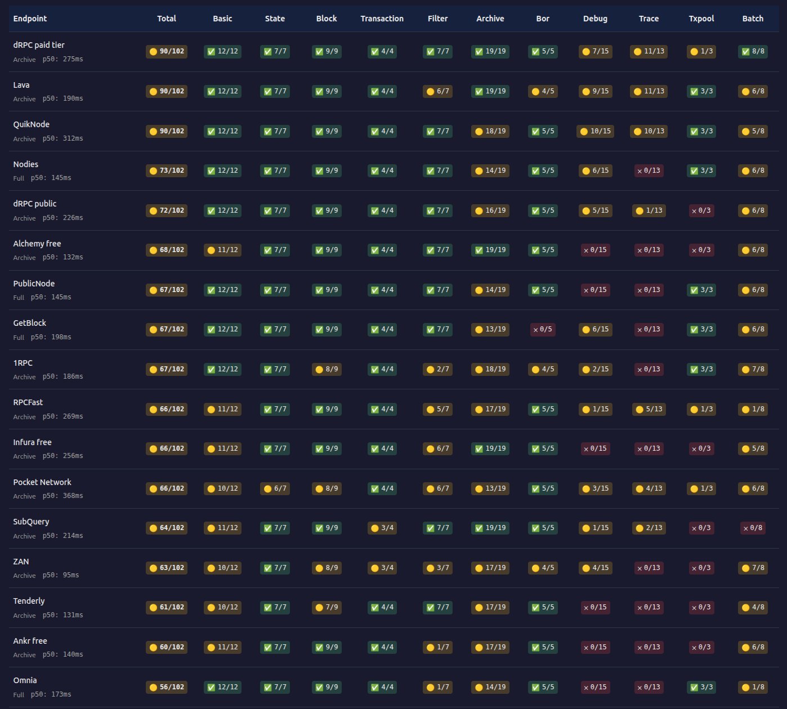Open the Omnia endpoint name
787x709 pixels.
coord(25,680)
